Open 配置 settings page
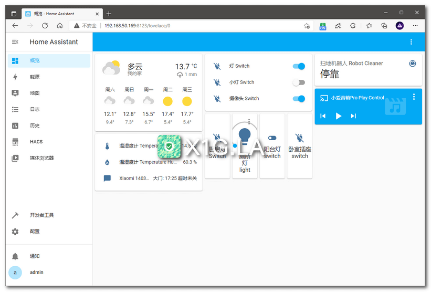Image resolution: width=431 pixels, height=292 pixels. [35, 232]
